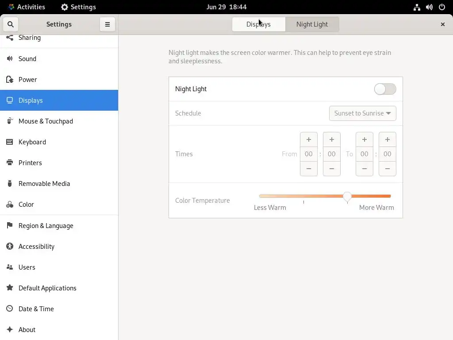Click the Power icon in the sidebar
Viewport: 453px width, 340px height.
click(10, 80)
